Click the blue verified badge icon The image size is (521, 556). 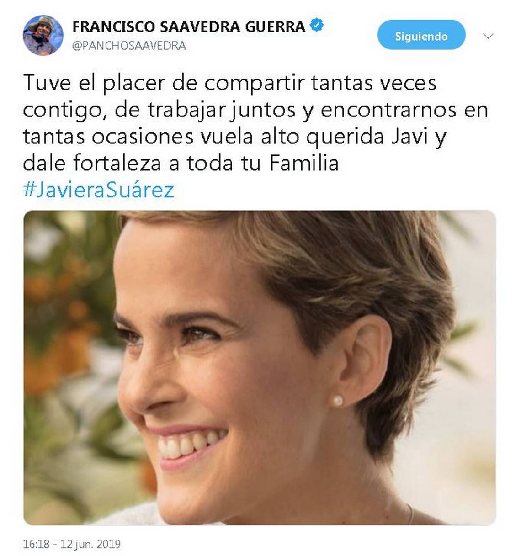point(317,25)
